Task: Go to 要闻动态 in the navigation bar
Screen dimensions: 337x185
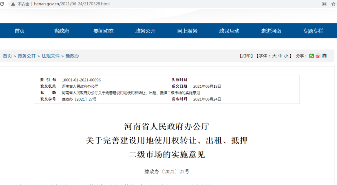Action: (103, 31)
